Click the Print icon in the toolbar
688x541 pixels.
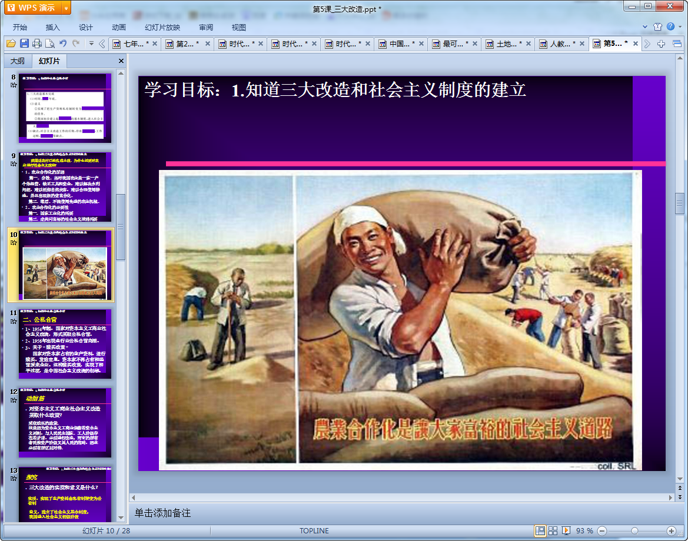click(x=37, y=44)
